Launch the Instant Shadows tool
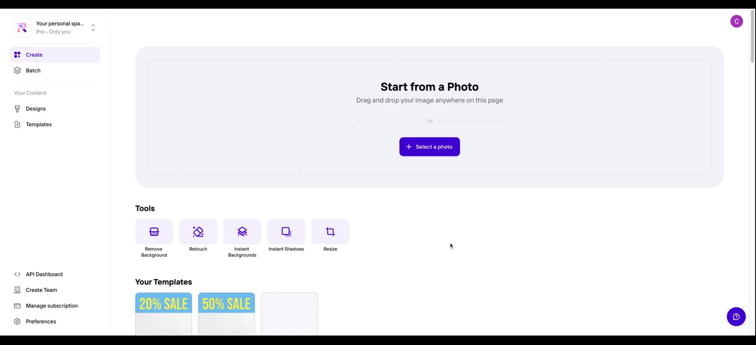This screenshot has height=345, width=756. tap(286, 232)
